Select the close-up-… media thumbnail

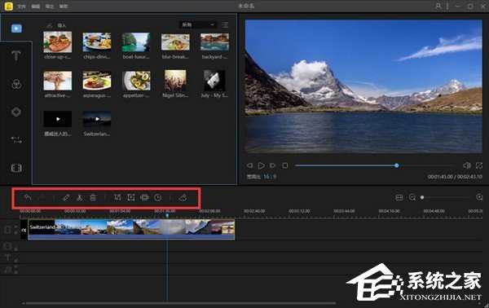(x=58, y=42)
